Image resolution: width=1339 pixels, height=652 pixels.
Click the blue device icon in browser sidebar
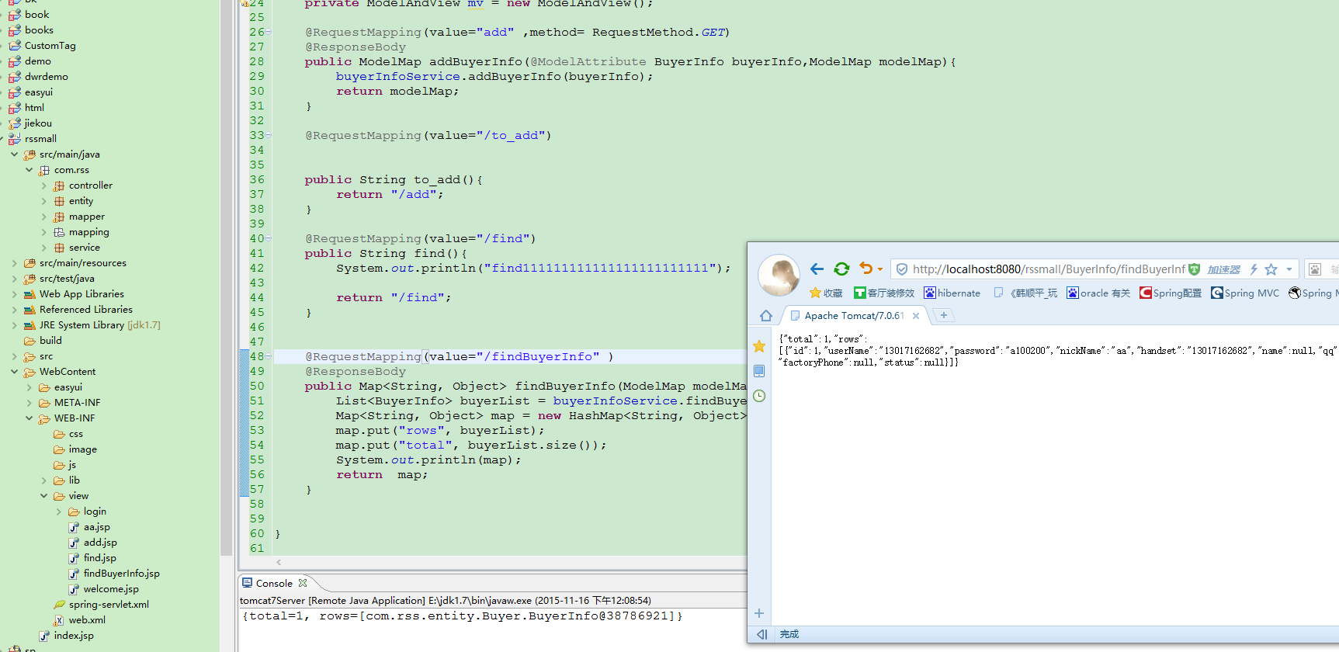[759, 371]
